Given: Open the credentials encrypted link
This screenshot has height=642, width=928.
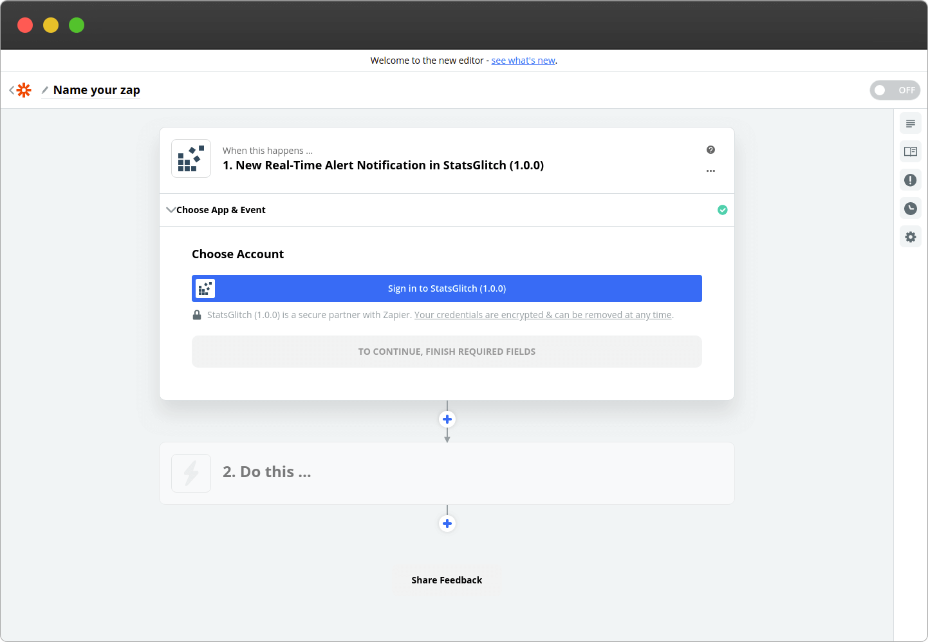Looking at the screenshot, I should coord(543,315).
